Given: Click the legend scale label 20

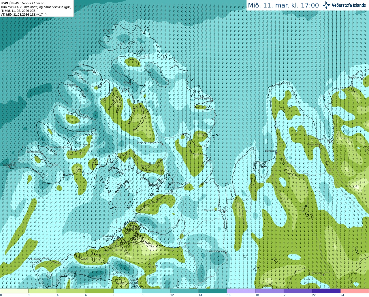Looking at the screenshot, I should pos(285,295).
